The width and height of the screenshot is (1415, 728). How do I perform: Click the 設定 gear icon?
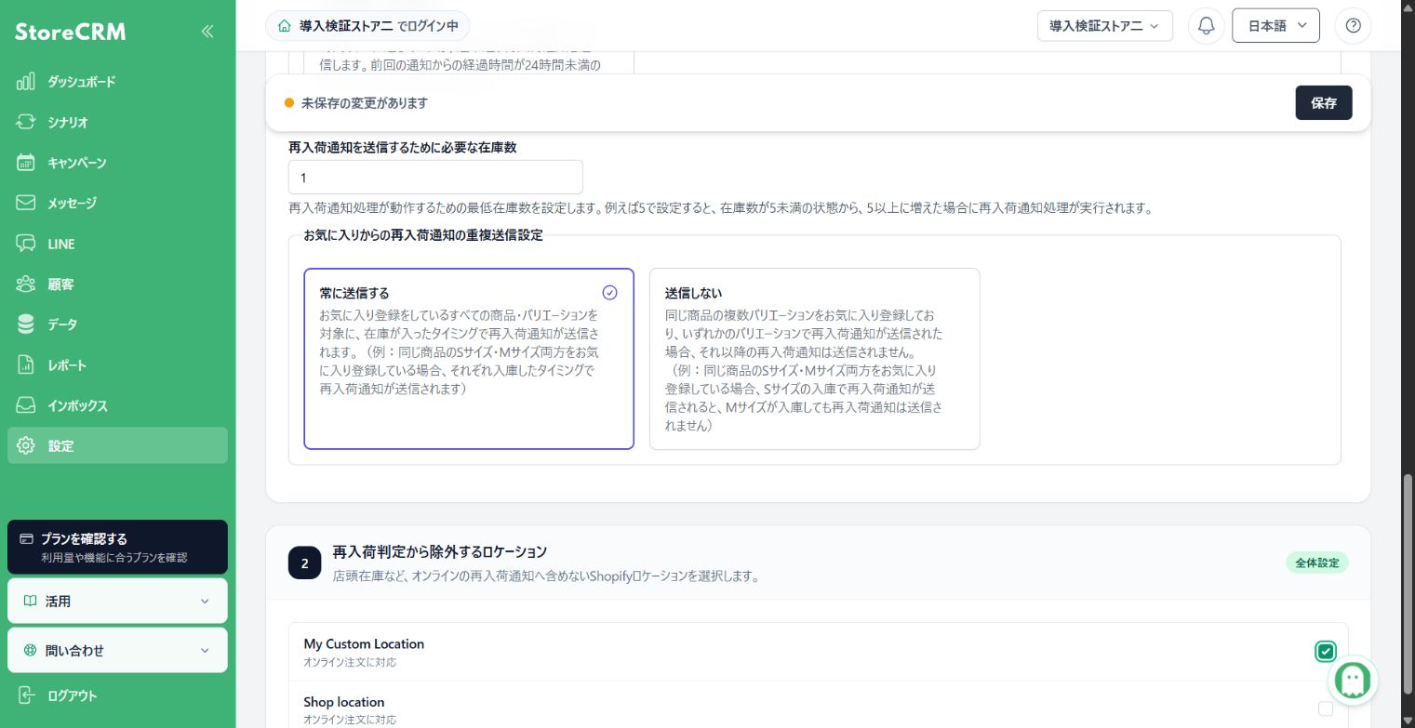pyautogui.click(x=26, y=446)
